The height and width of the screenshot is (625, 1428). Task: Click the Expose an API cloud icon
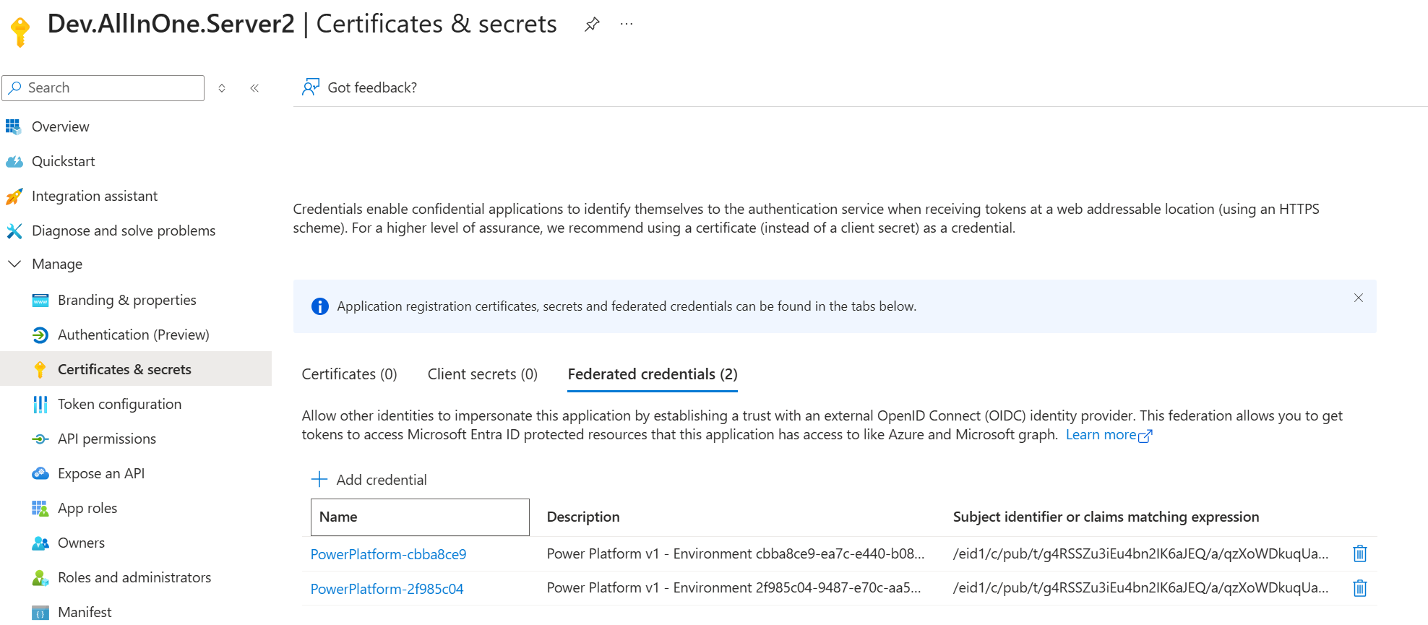(x=40, y=473)
